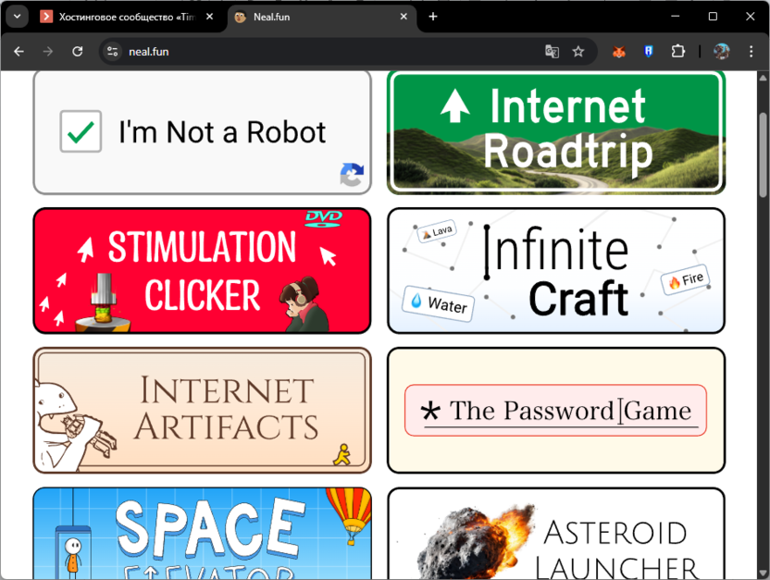Click the scrollbar down arrow
The height and width of the screenshot is (580, 770).
pos(763,574)
